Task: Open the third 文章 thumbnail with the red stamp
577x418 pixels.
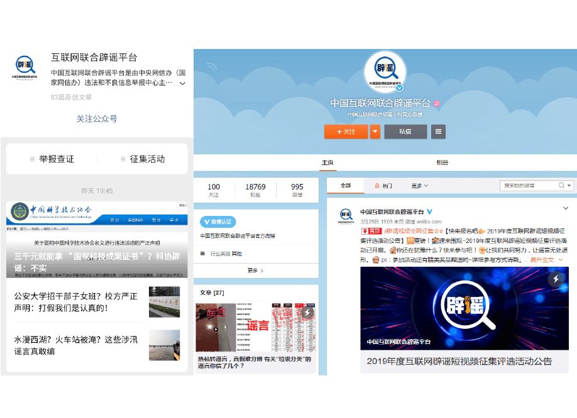Action: coord(294,327)
